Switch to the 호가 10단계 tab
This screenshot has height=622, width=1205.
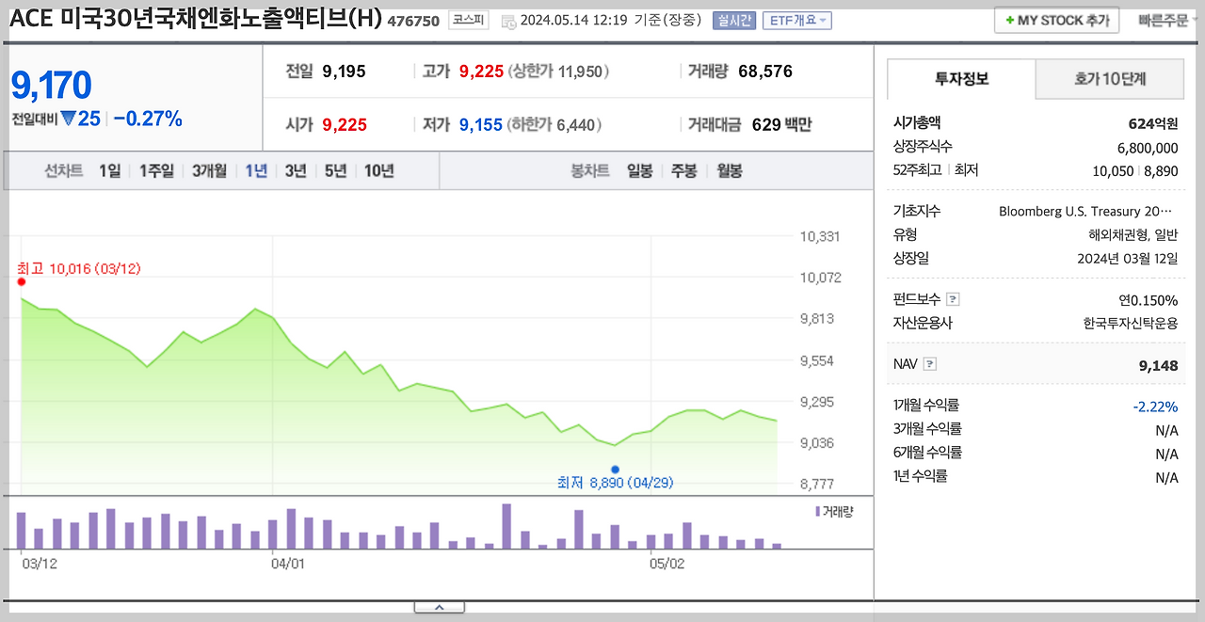point(1109,80)
